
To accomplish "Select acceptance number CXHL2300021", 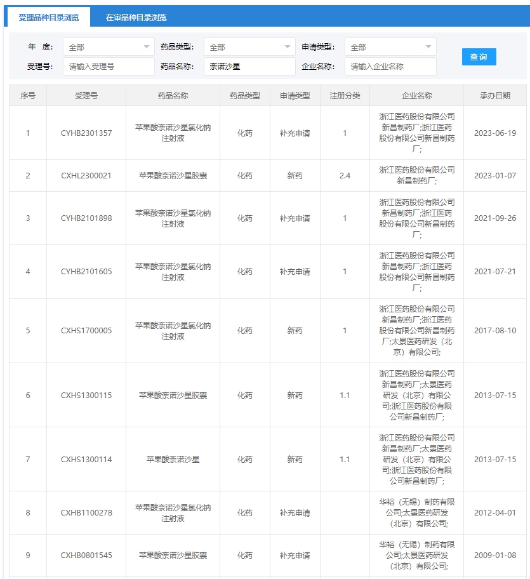I will click(86, 176).
